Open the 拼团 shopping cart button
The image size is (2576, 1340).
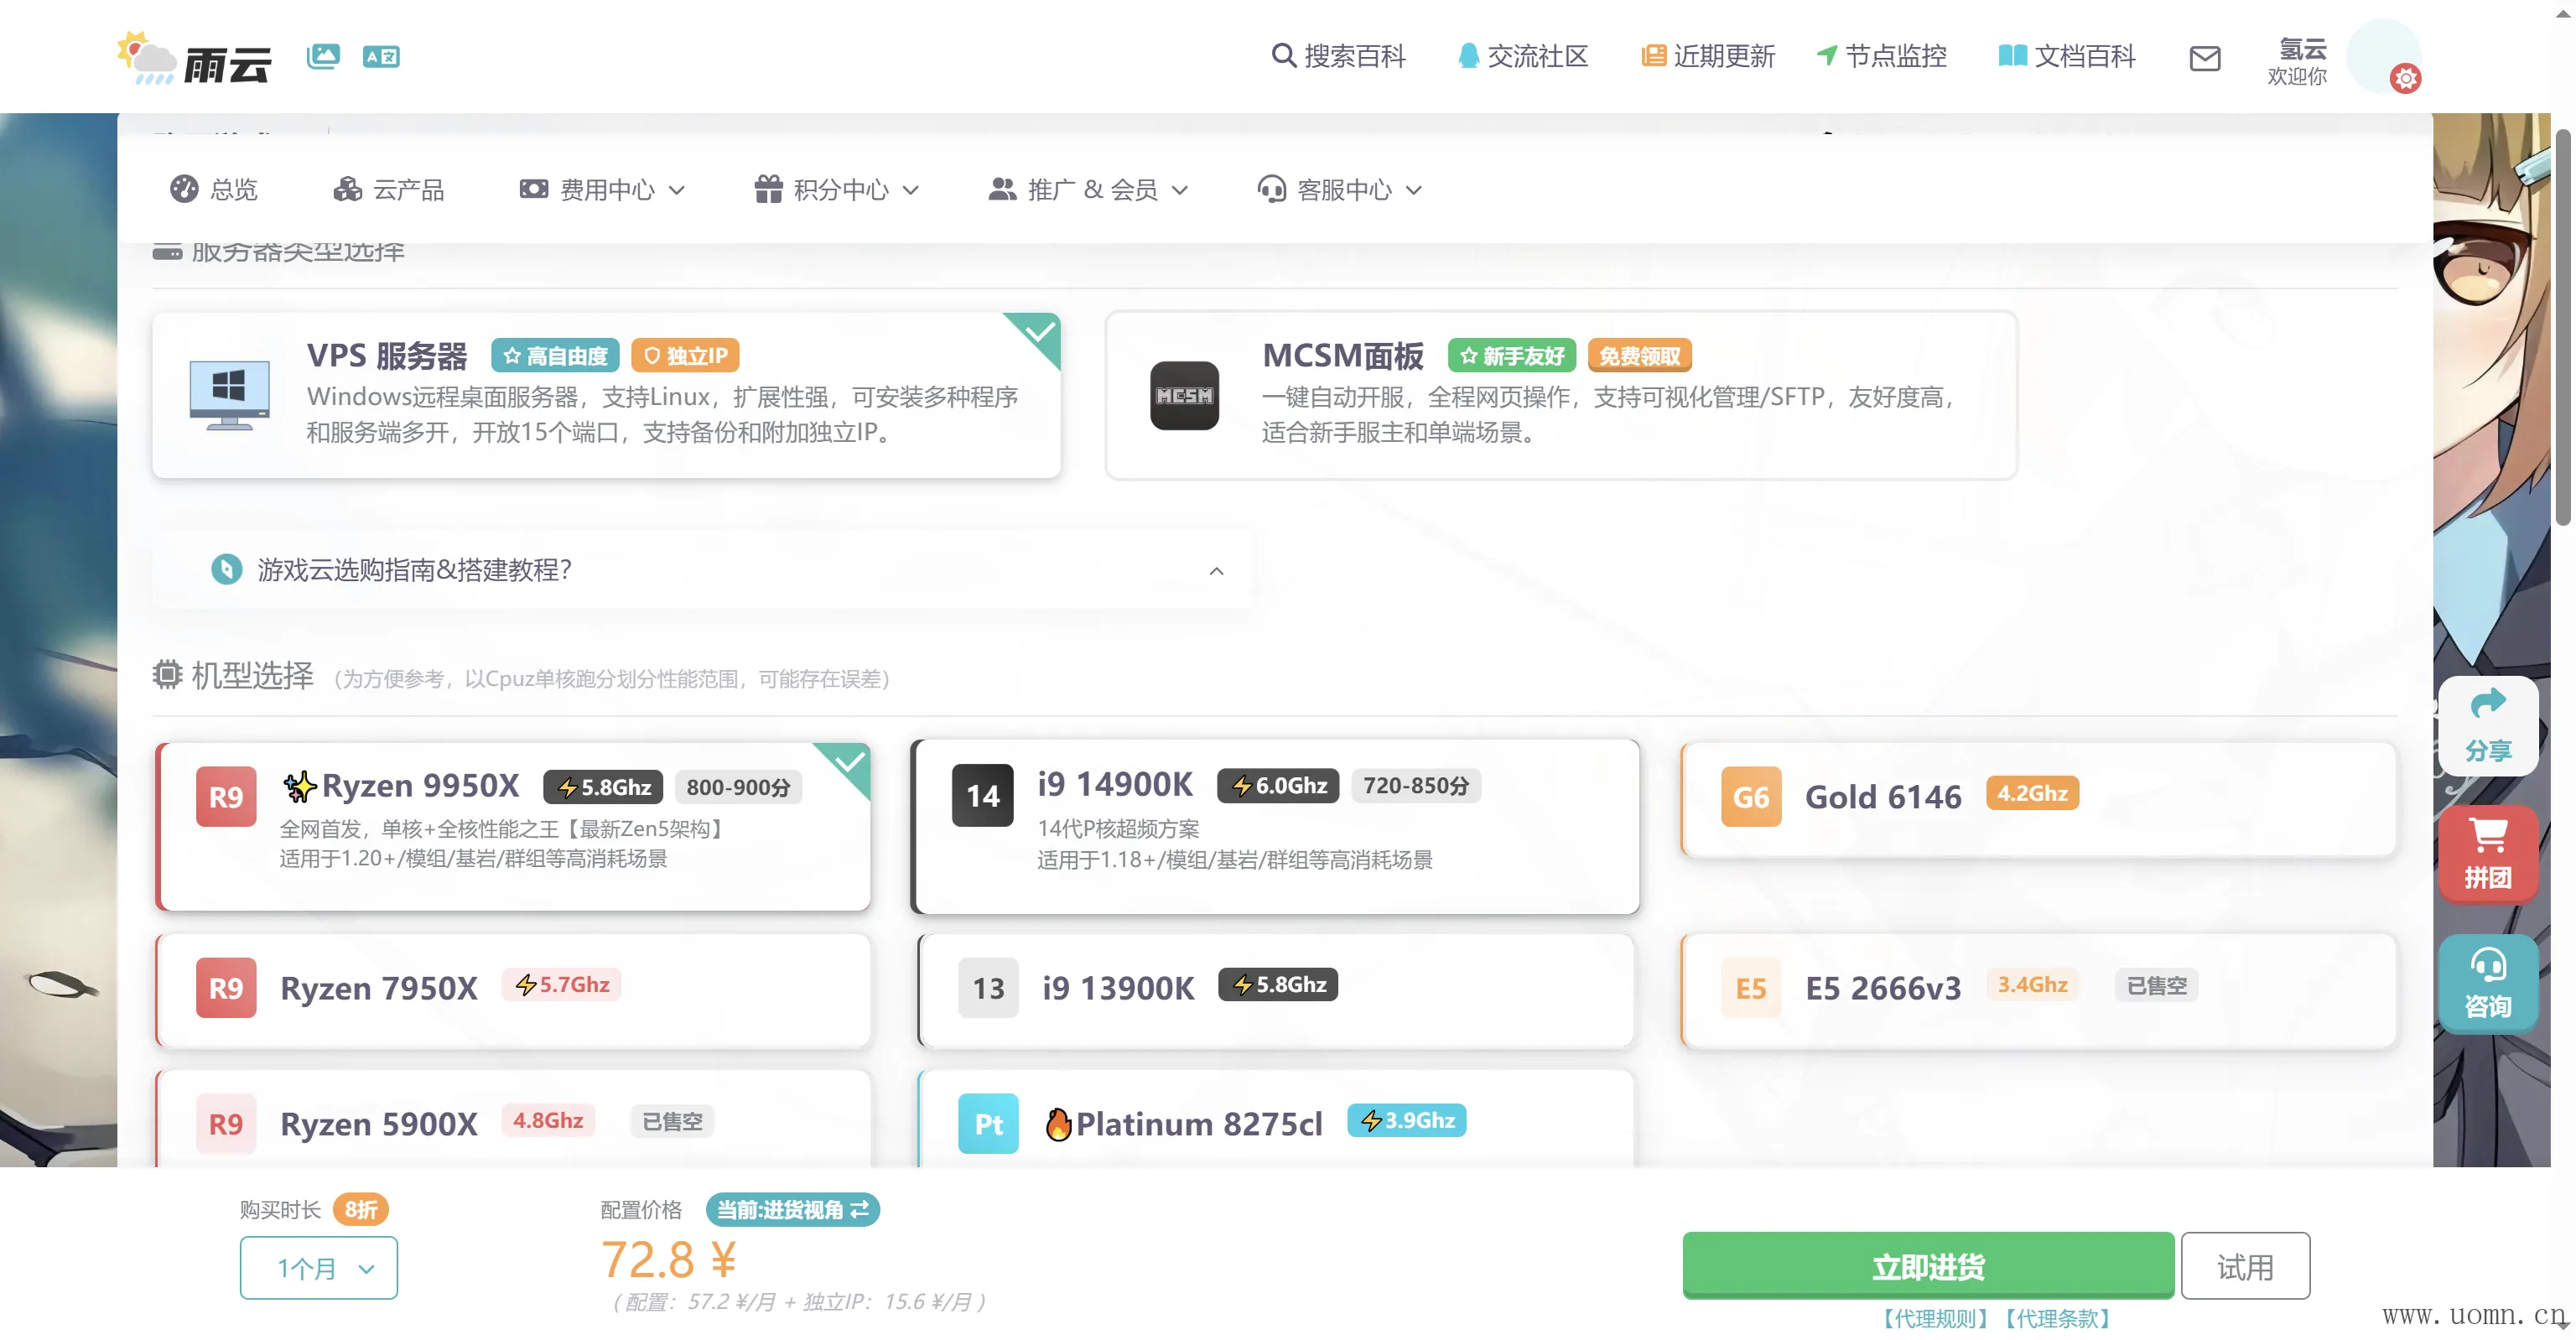2487,853
